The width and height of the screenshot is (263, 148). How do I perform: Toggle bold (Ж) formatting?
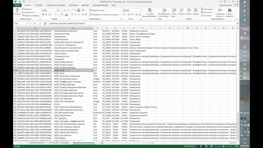(x=43, y=15)
